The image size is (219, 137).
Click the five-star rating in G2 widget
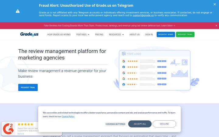coord(26,124)
